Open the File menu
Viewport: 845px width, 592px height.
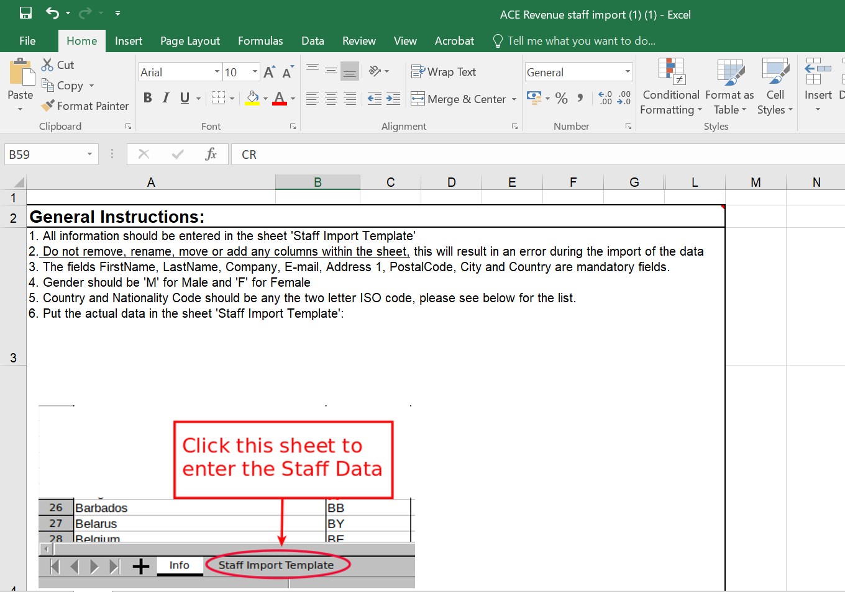coord(27,41)
